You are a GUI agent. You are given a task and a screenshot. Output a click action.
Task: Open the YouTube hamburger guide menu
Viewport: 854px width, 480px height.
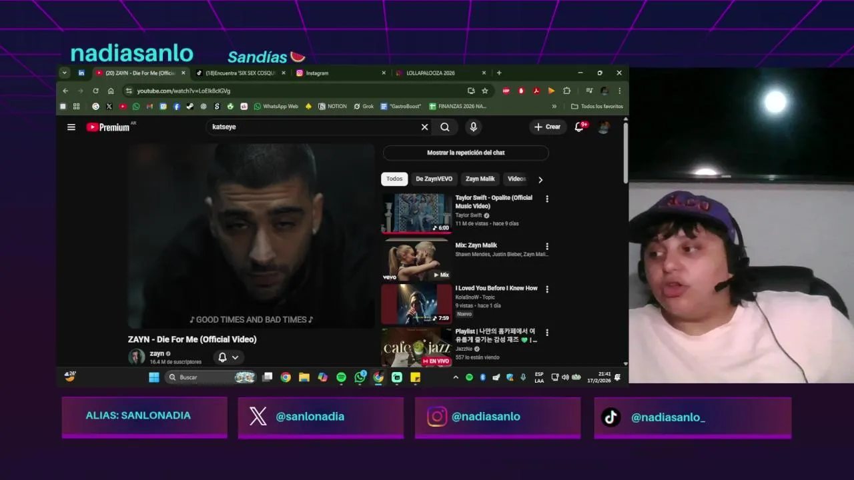71,127
